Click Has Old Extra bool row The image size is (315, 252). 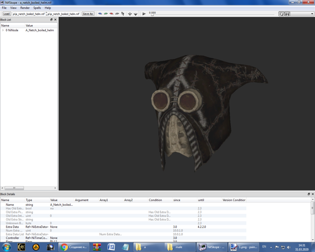123,209
